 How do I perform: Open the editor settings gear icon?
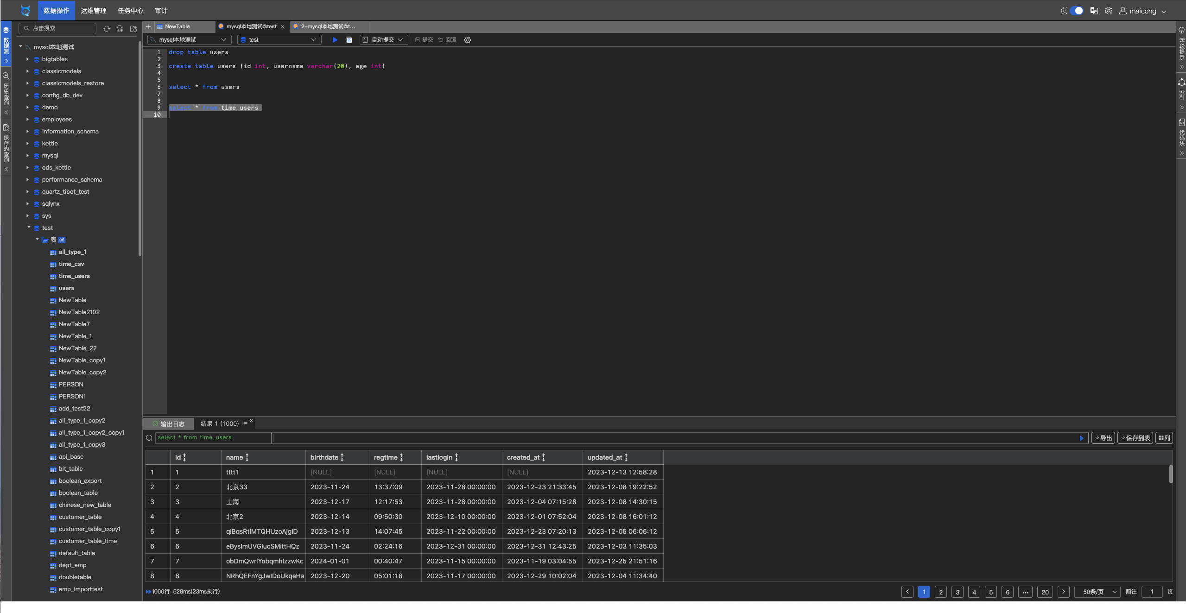[468, 40]
